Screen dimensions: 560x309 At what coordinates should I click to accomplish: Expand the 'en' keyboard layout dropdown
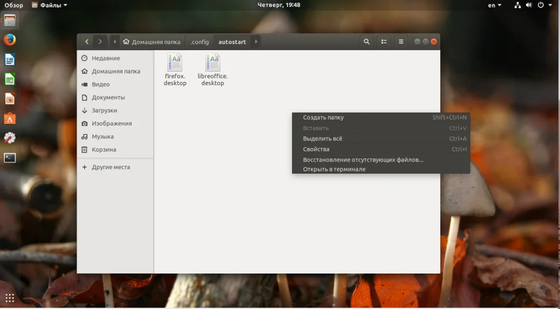pyautogui.click(x=494, y=5)
